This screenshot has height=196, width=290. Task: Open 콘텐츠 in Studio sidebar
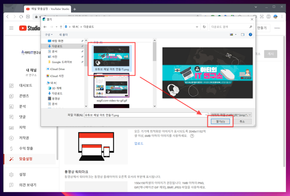pyautogui.click(x=24, y=96)
